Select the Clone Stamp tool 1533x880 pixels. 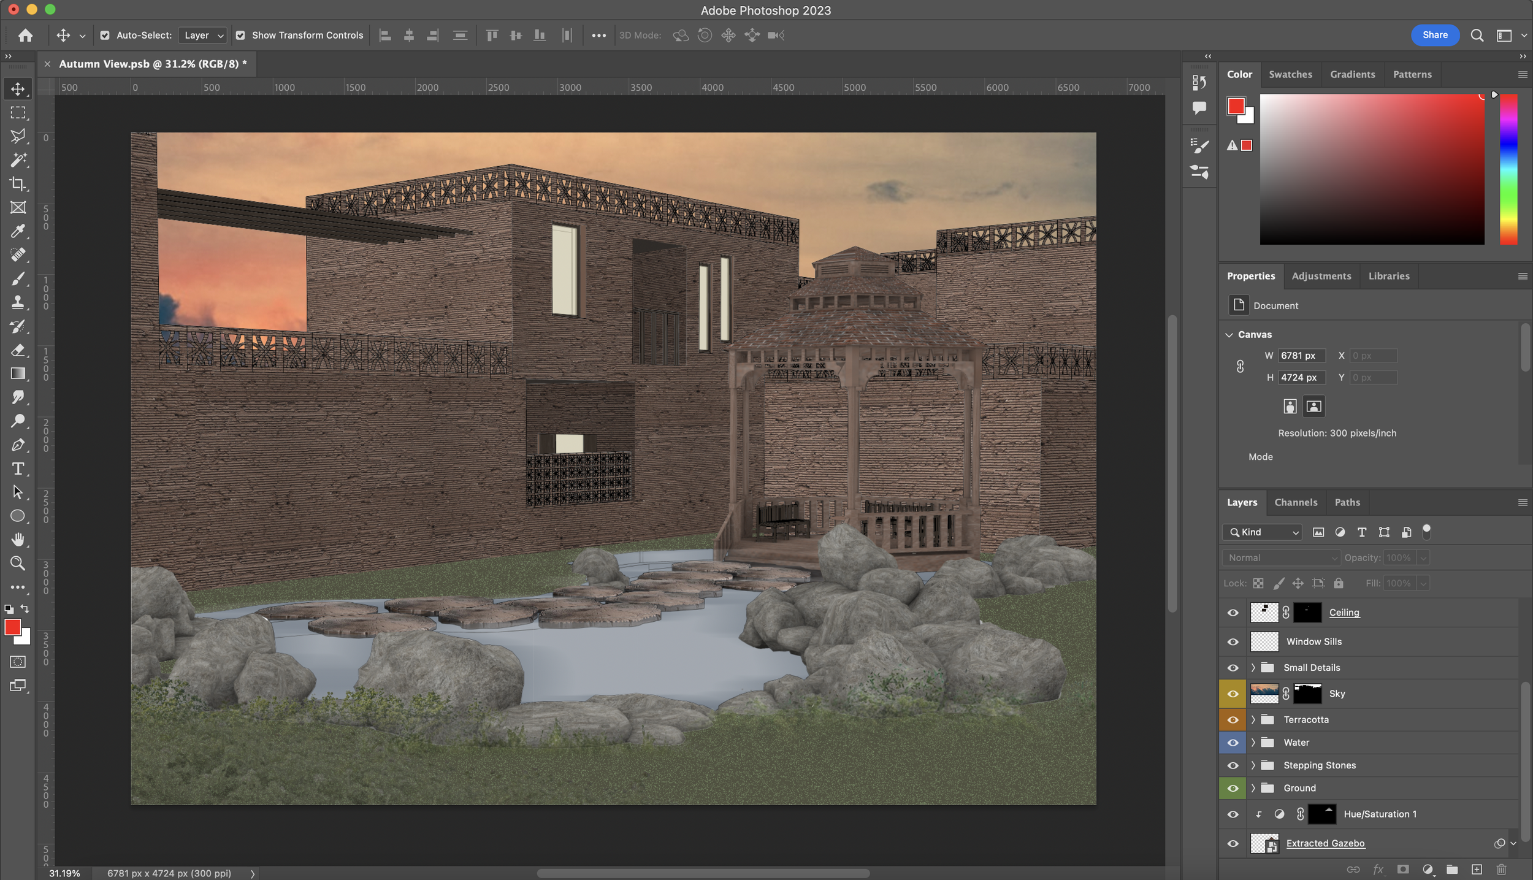pos(18,302)
